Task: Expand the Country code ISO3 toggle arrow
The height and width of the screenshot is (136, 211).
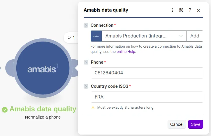Action: coord(86,86)
